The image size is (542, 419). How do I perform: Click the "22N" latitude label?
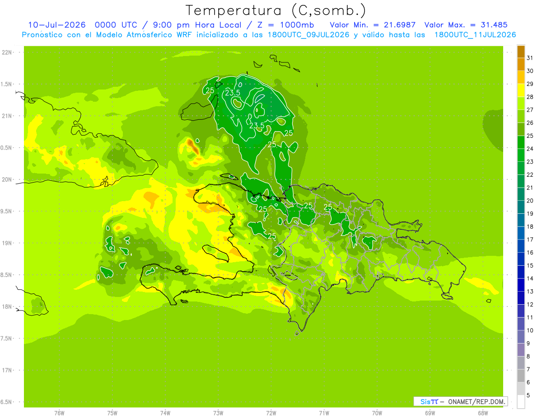click(x=6, y=52)
